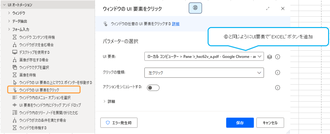Expand the 詳細 section
330x134 pixels.
pyautogui.click(x=109, y=101)
